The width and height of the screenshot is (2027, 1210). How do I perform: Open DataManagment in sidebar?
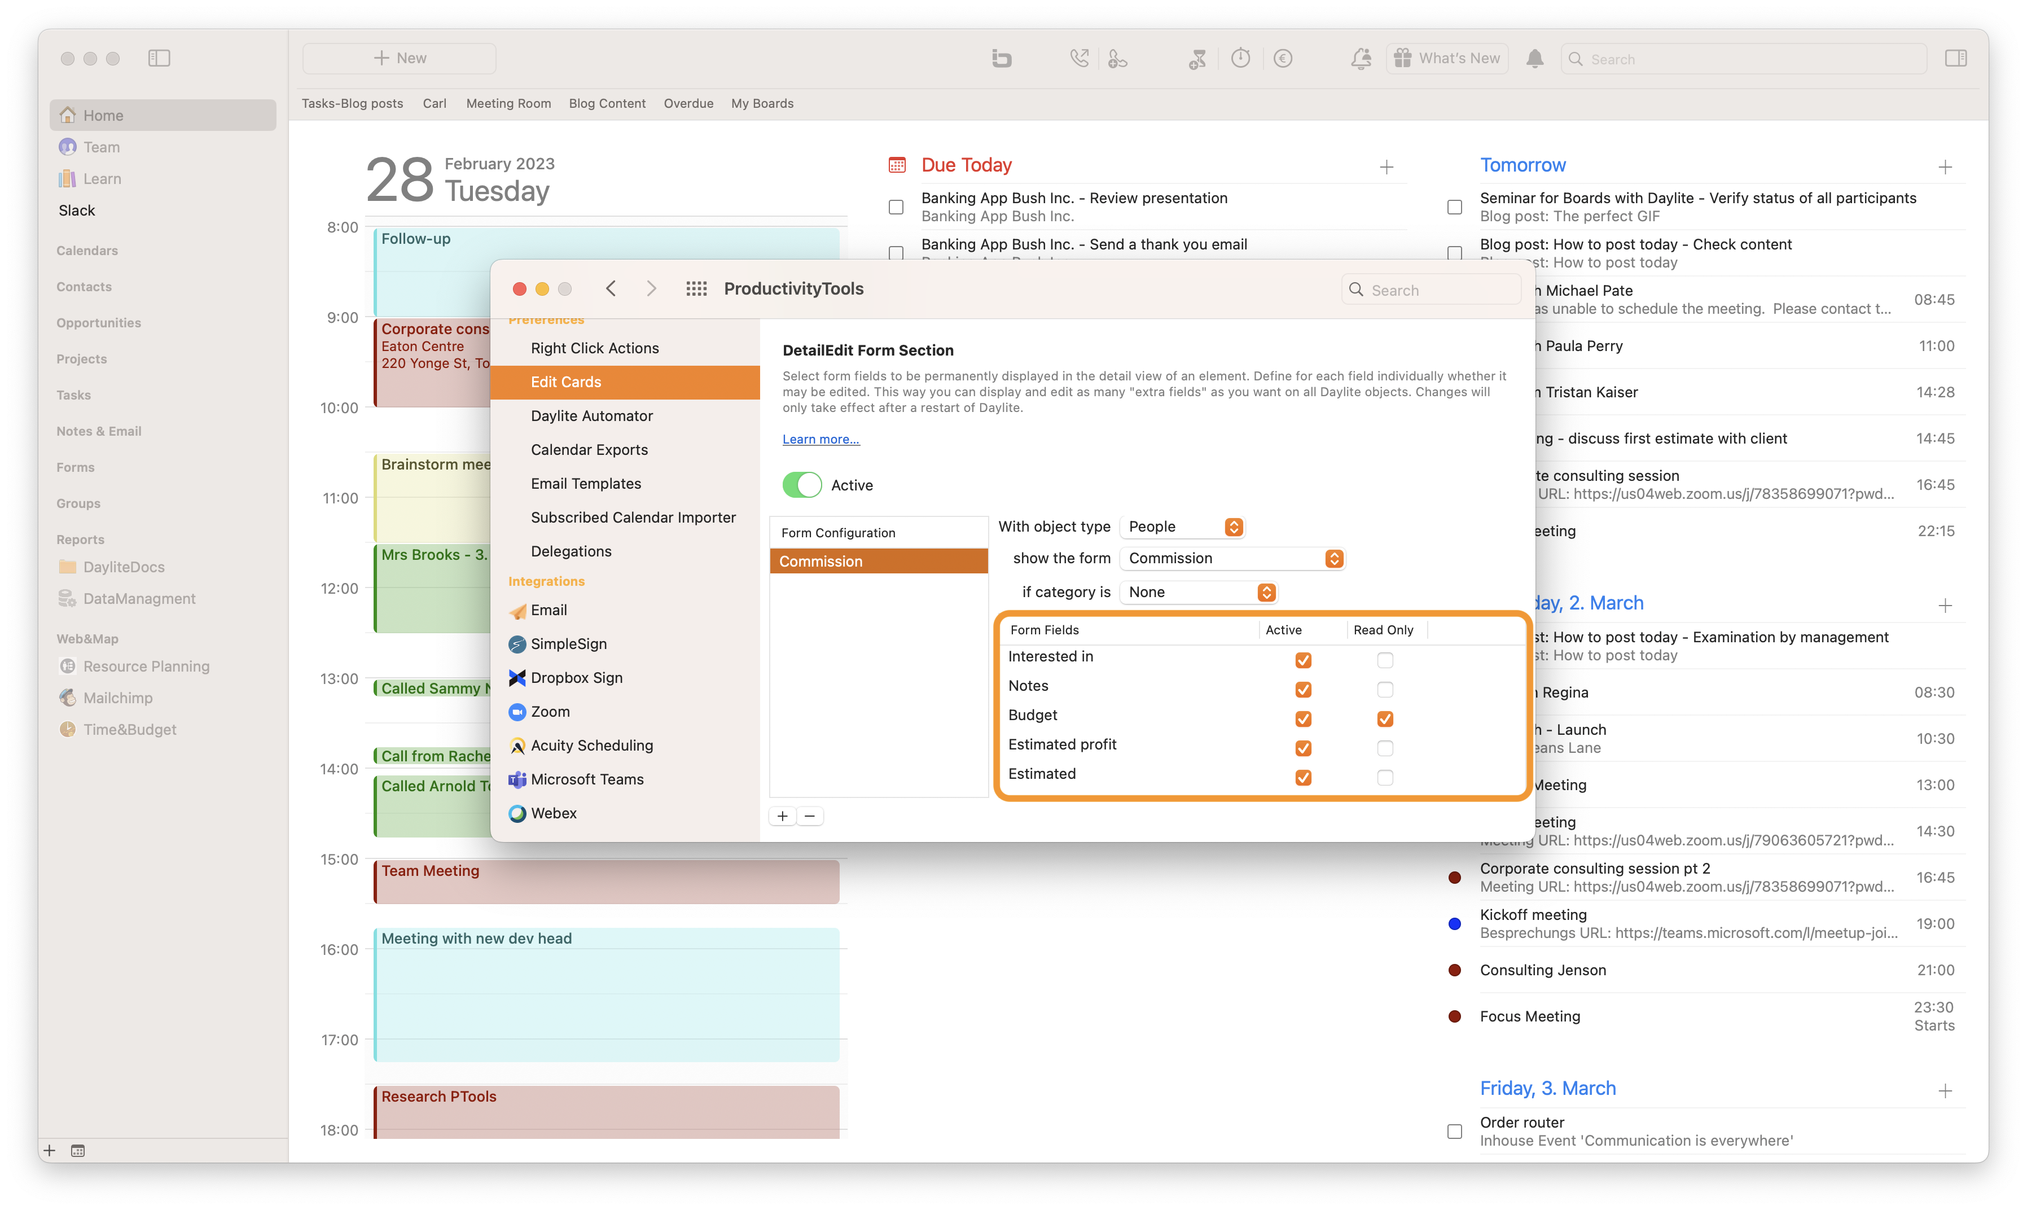click(x=139, y=598)
